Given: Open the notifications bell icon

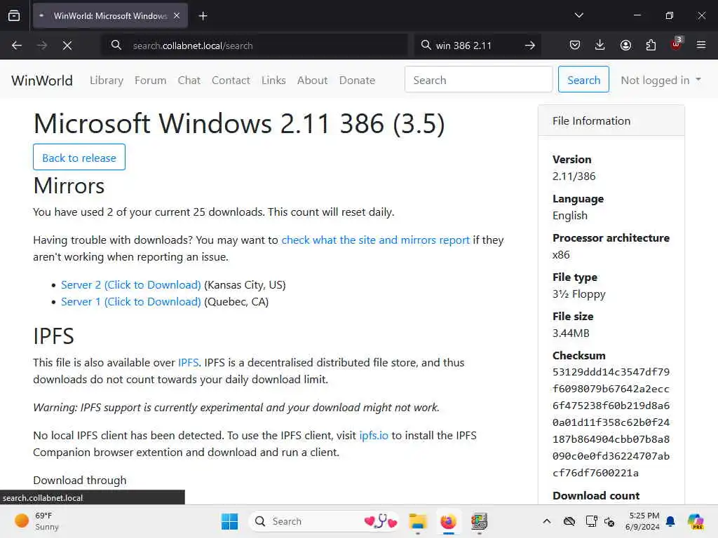Looking at the screenshot, I should point(670,521).
